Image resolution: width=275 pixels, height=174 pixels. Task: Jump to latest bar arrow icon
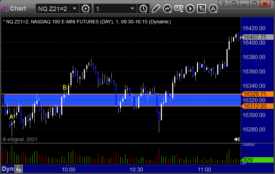(x=237, y=139)
